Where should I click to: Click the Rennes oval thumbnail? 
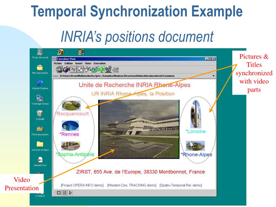[70, 126]
